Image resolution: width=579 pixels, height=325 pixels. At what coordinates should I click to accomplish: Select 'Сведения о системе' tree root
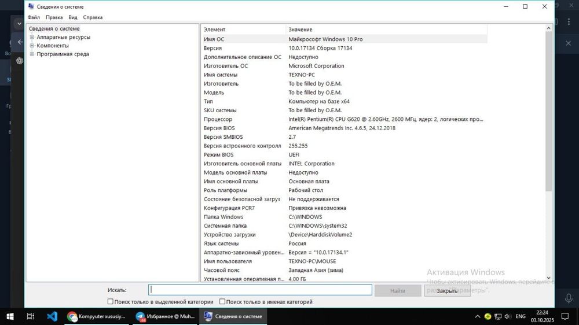[54, 28]
